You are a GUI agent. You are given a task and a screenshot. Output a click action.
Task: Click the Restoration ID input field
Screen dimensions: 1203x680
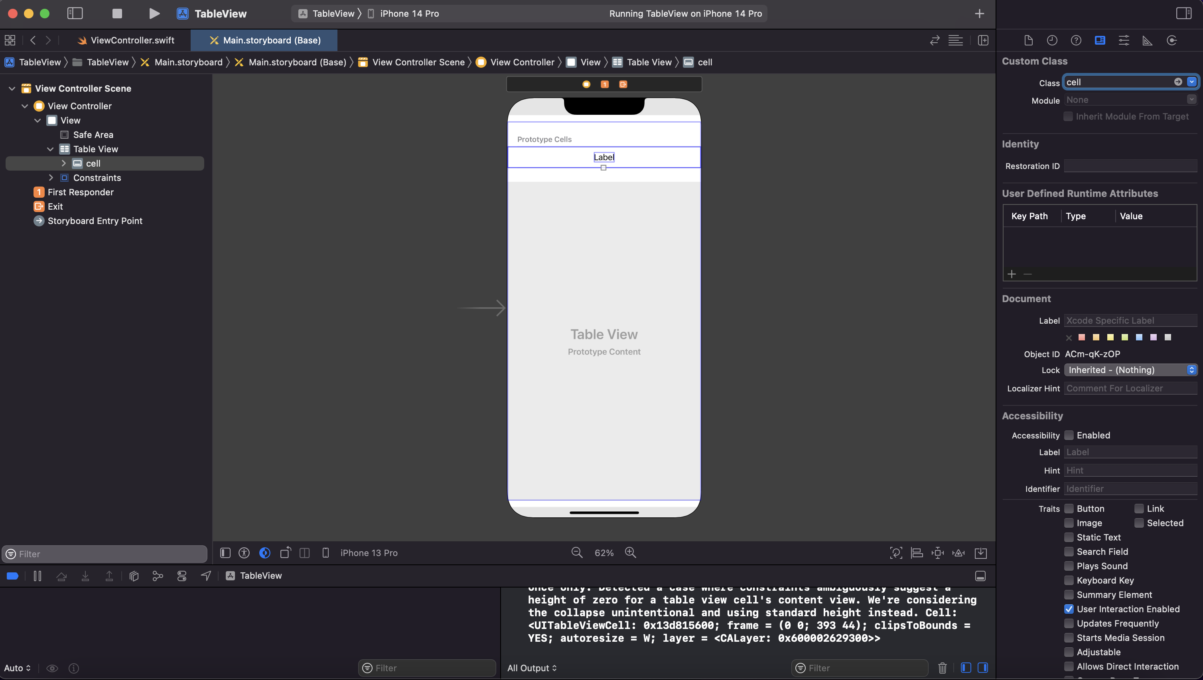click(x=1130, y=166)
